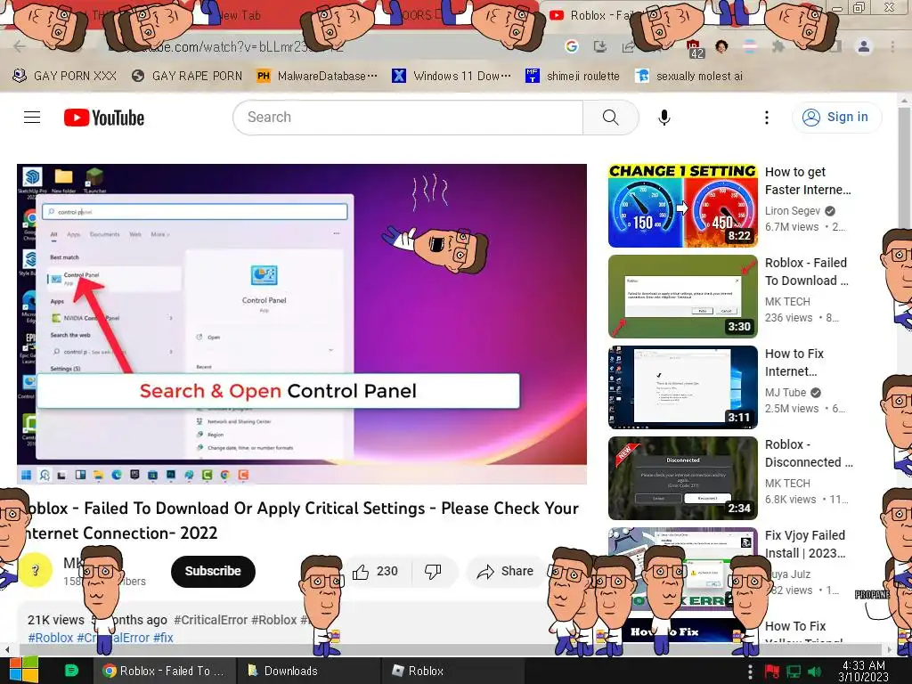Open 'CHANGE 1 SETTING' 8:22 video thumbnail
This screenshot has height=684, width=912.
(683, 206)
